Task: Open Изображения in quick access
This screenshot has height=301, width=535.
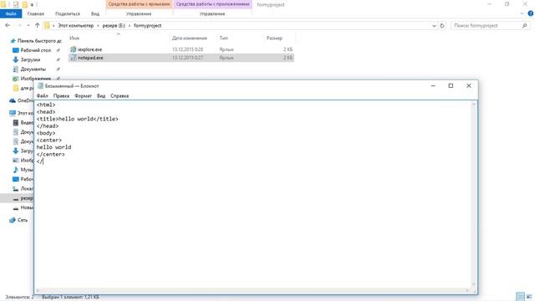Action: 35,79
